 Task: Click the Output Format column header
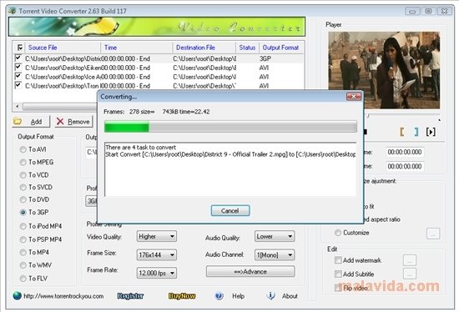pyautogui.click(x=281, y=48)
